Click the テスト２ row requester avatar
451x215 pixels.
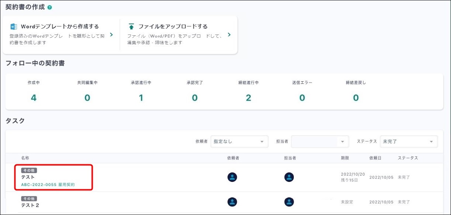pos(232,202)
